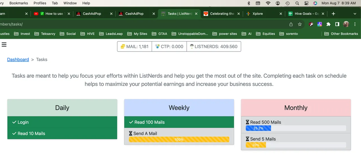Viewport: 361px width, 163px height.
Task: Click the Send A Mail 100% progress bar
Action: pos(179,139)
